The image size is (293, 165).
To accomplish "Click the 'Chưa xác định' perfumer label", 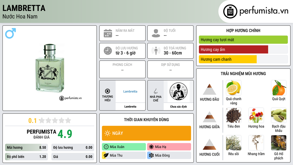I will (179, 107).
